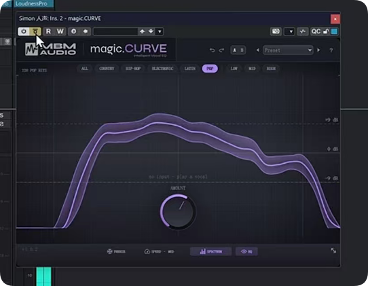This screenshot has width=368, height=286.
Task: Select the LATIN genre filter
Action: [x=190, y=69]
